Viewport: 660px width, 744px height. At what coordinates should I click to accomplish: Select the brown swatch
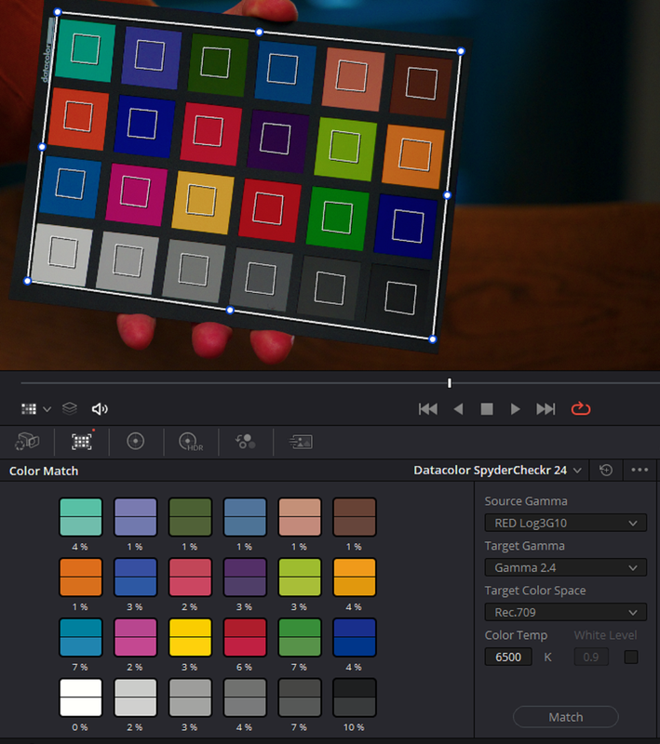point(355,517)
